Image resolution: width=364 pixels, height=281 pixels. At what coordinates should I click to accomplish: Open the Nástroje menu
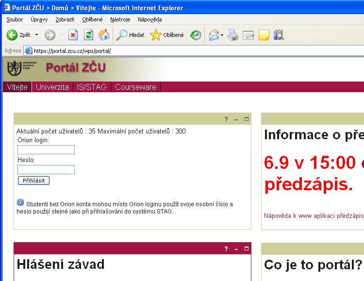120,19
